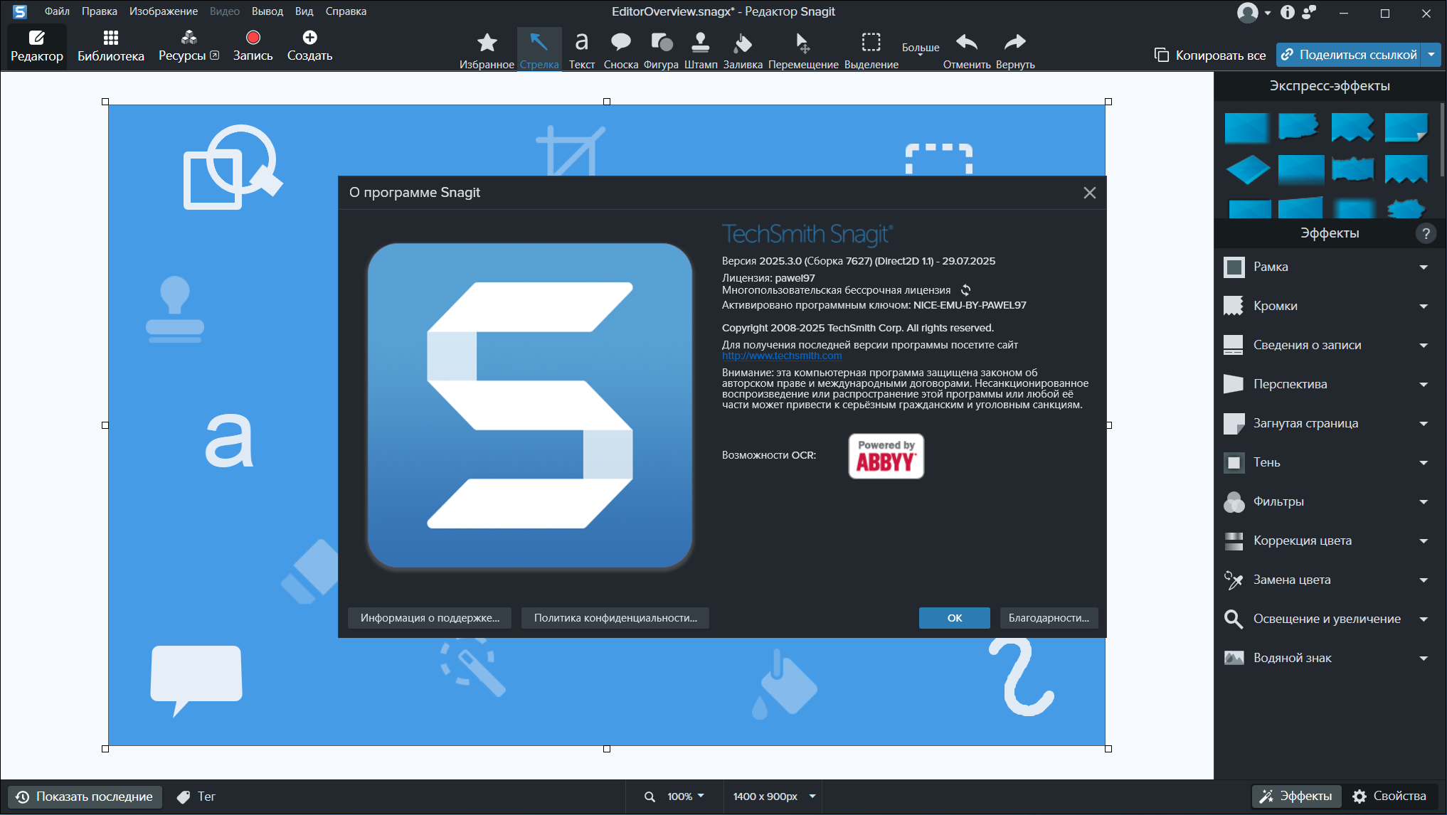
Task: Open the Благодарности... credits button
Action: [1049, 618]
